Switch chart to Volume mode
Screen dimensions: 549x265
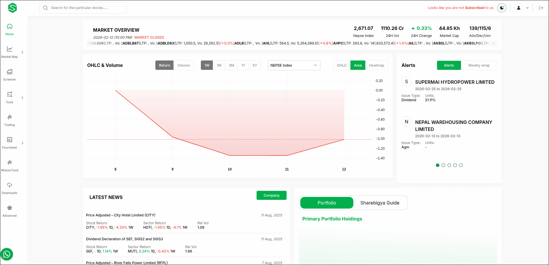click(x=183, y=65)
